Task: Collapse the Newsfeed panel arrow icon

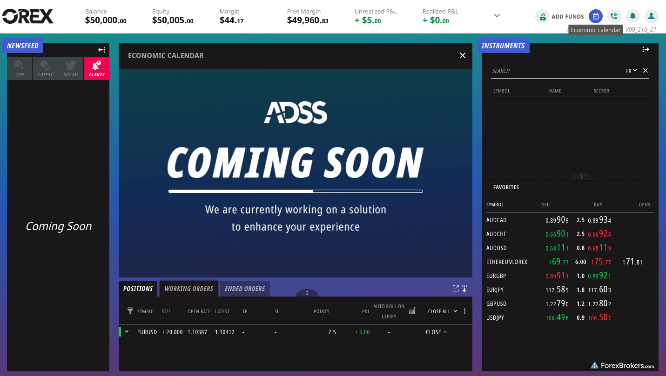Action: tap(101, 50)
